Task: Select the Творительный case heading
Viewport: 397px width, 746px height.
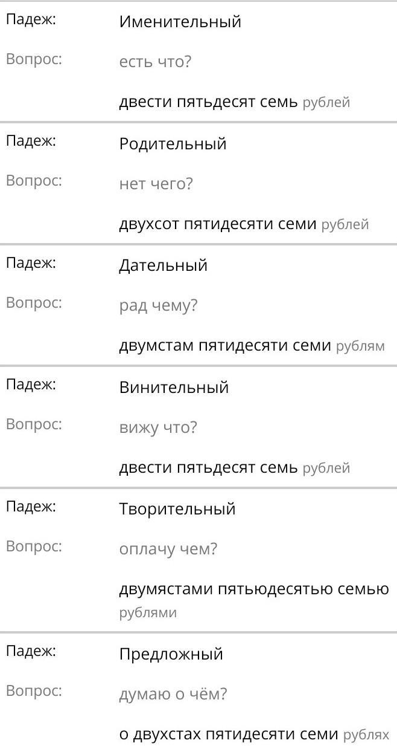Action: point(177,509)
